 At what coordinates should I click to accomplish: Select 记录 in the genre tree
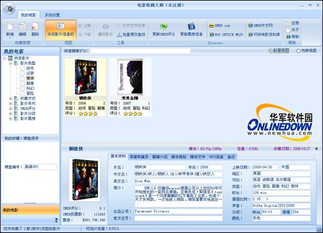30,73
